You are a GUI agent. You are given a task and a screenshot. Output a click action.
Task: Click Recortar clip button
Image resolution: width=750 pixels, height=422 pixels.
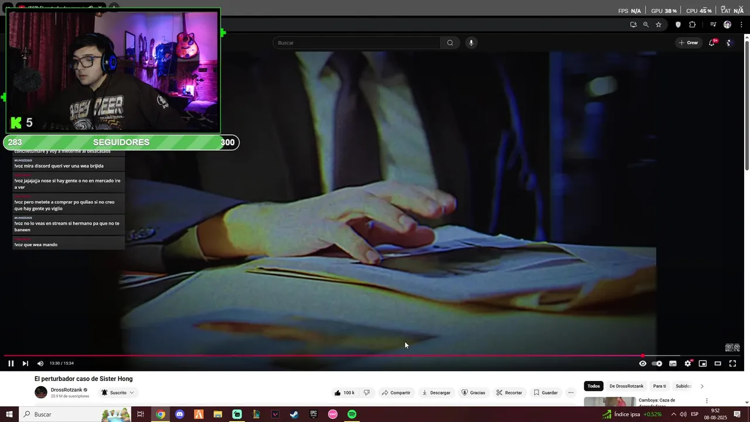tap(509, 393)
